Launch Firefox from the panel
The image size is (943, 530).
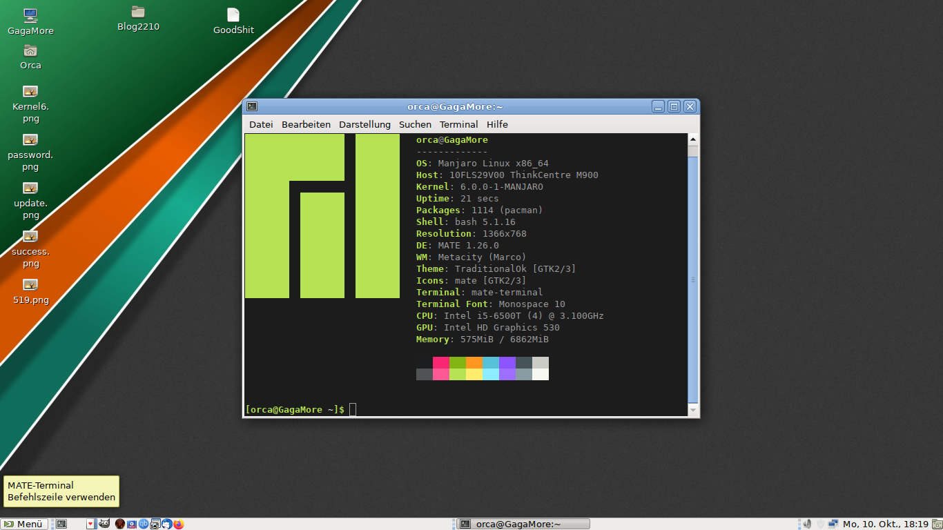pos(179,524)
